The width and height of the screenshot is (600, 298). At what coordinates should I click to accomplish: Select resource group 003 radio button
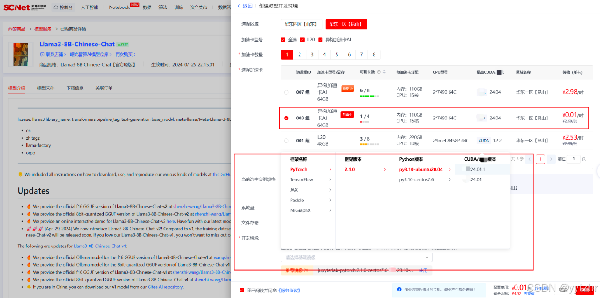[x=286, y=118]
